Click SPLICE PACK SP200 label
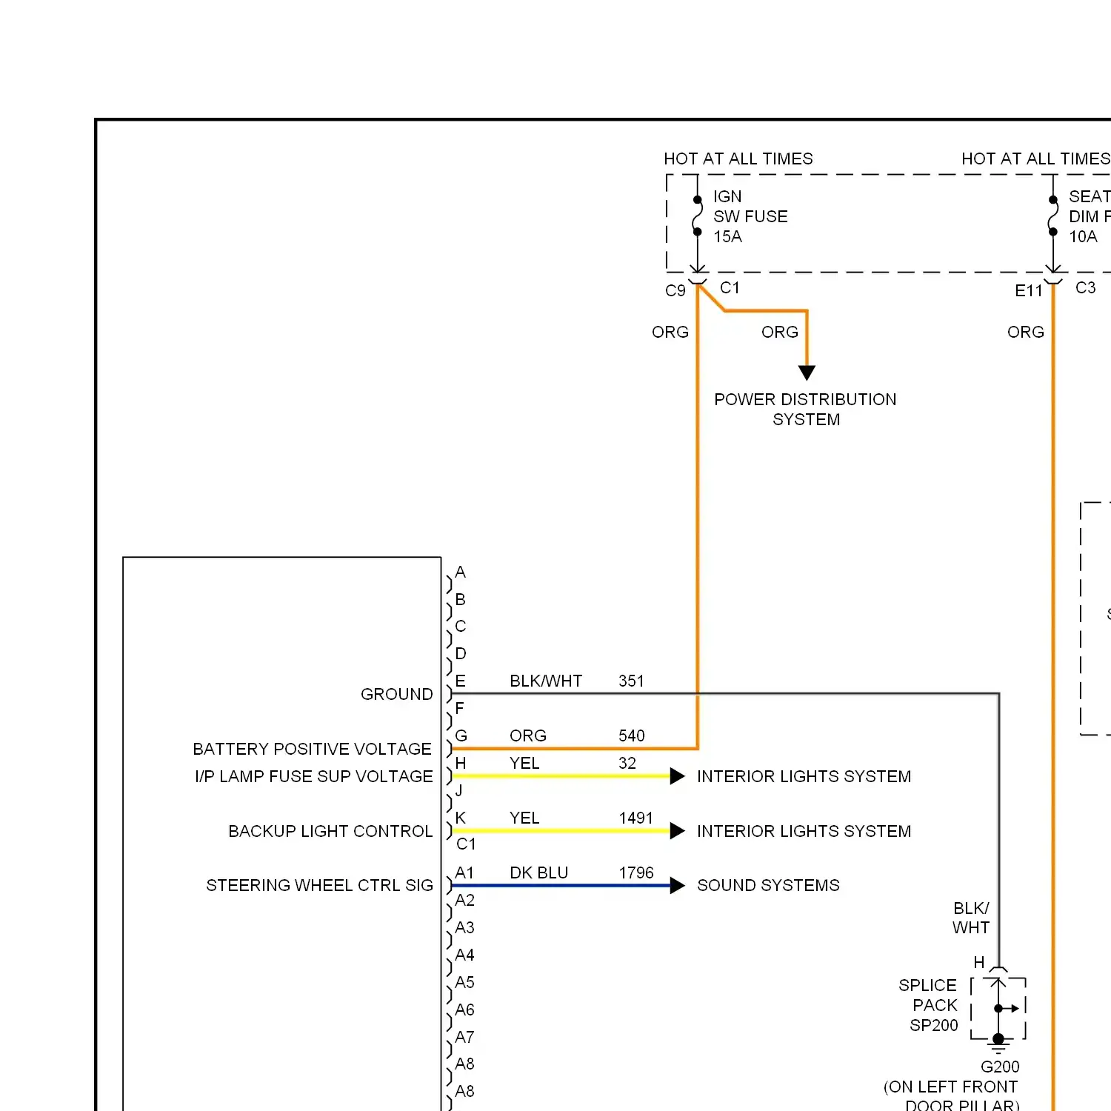Image resolution: width=1111 pixels, height=1111 pixels. click(928, 1005)
